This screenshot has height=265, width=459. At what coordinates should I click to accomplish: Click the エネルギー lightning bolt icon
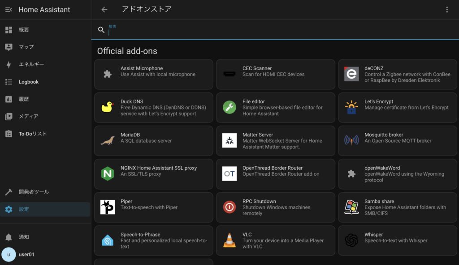(9, 64)
